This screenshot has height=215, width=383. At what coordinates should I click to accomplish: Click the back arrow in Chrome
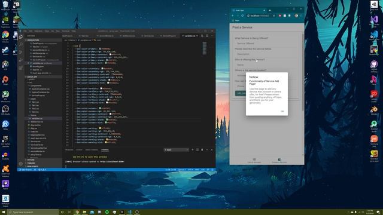pos(233,16)
